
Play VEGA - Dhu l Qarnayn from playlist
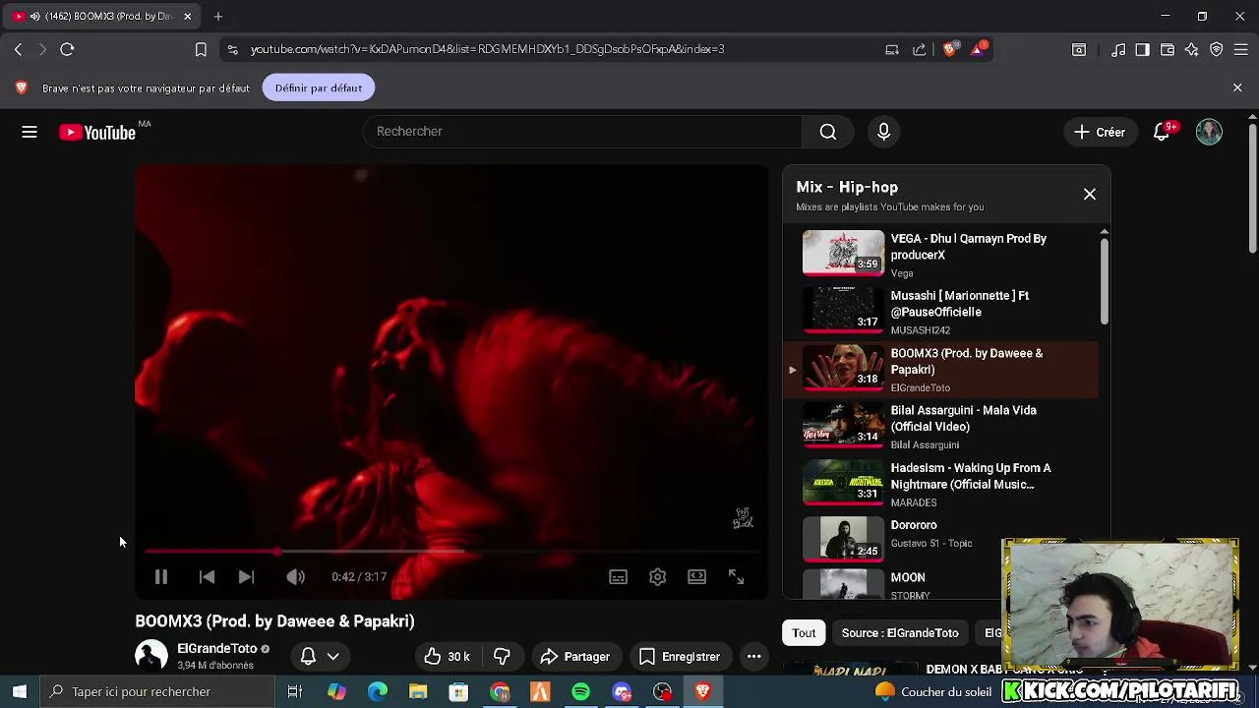tap(940, 256)
